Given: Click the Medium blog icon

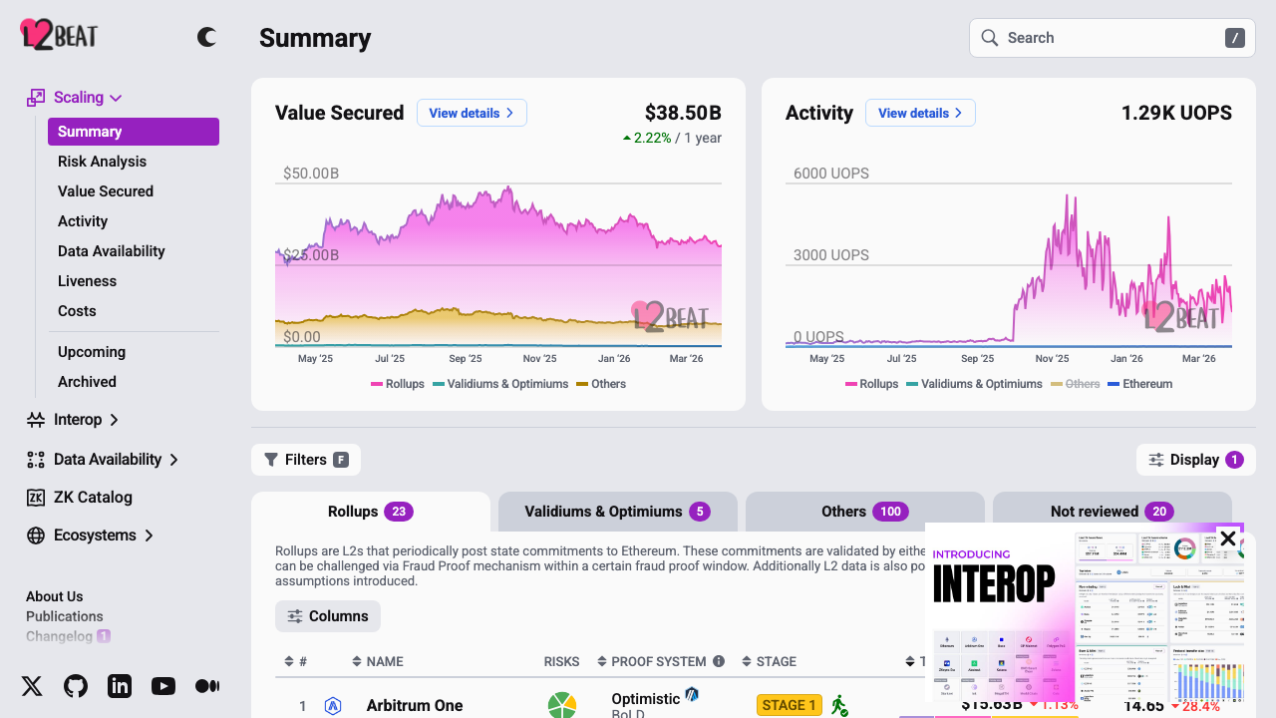Looking at the screenshot, I should (207, 685).
